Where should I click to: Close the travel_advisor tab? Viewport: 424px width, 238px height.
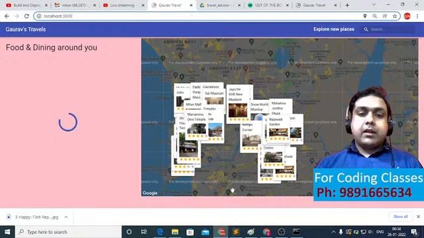(x=239, y=5)
